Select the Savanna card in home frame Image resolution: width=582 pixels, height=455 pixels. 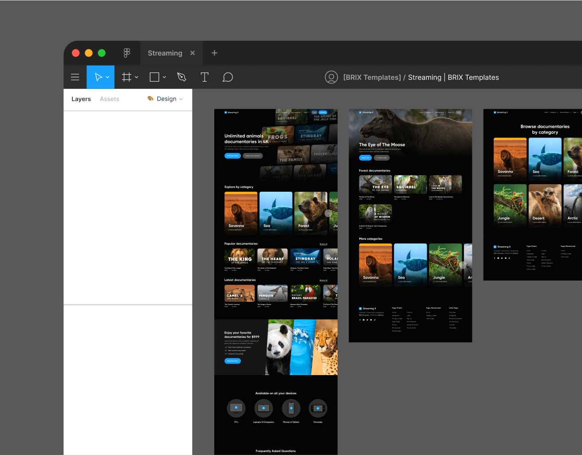coord(241,212)
